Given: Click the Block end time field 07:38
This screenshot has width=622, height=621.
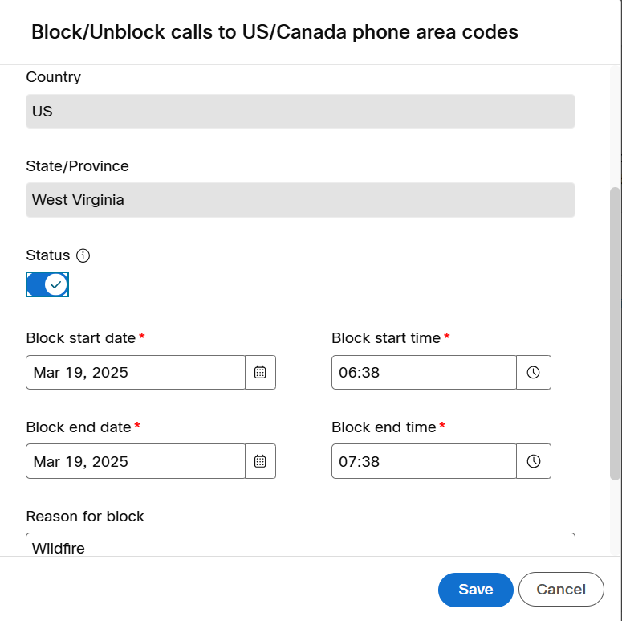Looking at the screenshot, I should coord(424,461).
